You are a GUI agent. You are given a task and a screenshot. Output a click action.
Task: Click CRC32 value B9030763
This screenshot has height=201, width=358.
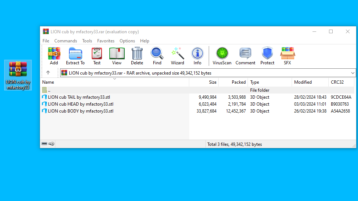tap(340, 104)
